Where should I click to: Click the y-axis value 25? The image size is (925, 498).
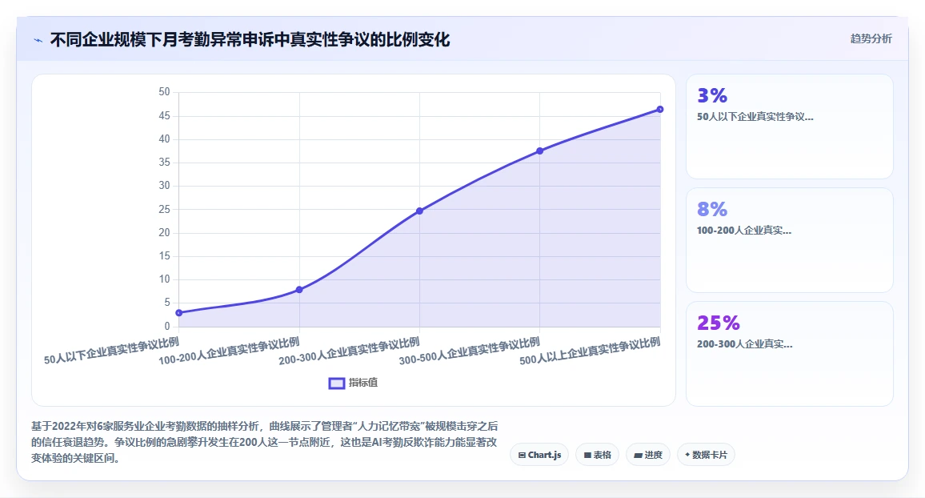[x=164, y=209]
